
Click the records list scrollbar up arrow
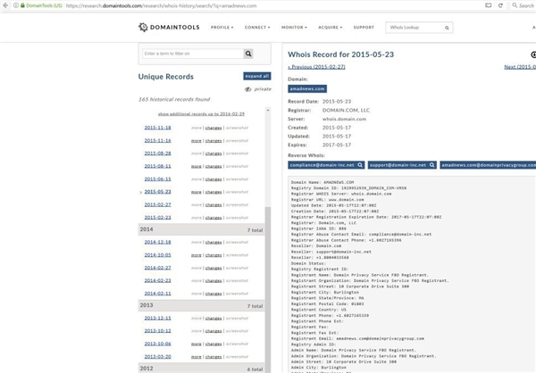click(x=268, y=111)
